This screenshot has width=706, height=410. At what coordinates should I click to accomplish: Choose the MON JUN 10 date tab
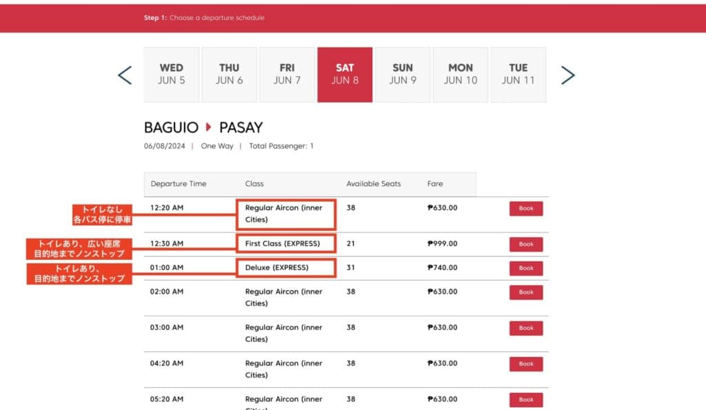pos(461,74)
